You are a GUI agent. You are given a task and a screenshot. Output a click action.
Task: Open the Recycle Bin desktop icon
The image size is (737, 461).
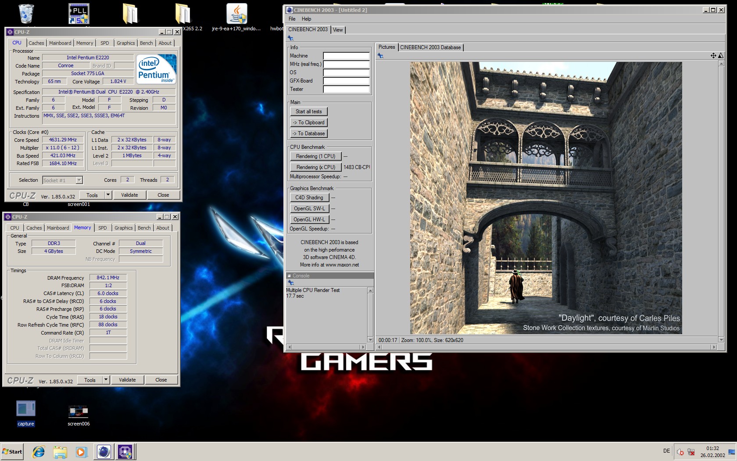[x=26, y=13]
